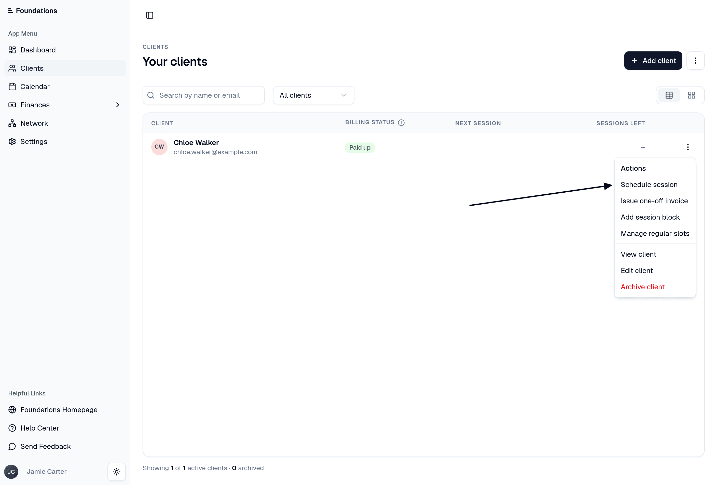
Task: Open Settings from the sidebar
Action: [65, 141]
